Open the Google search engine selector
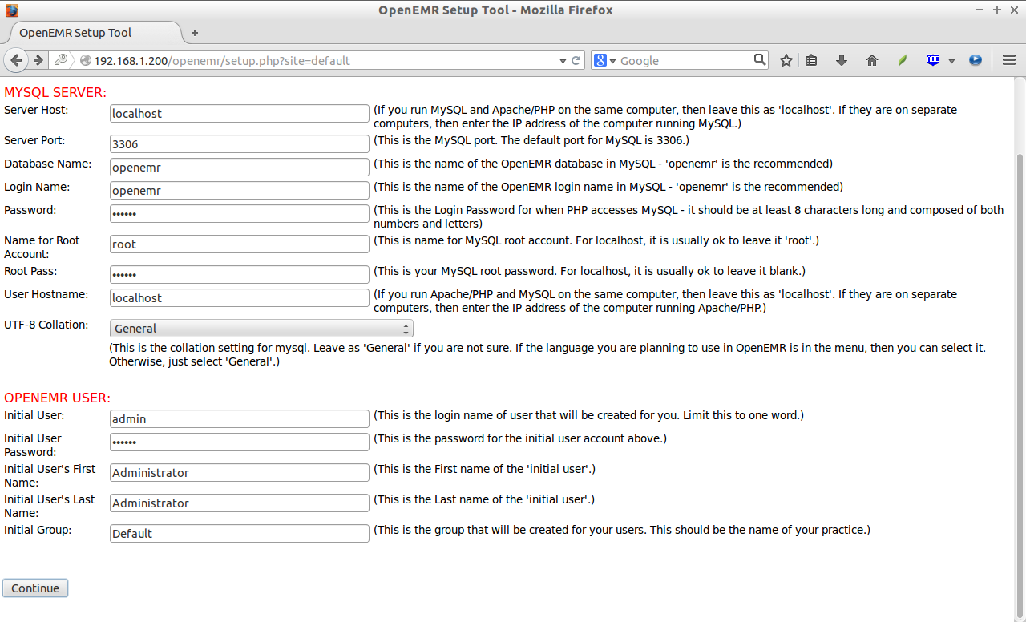 [x=604, y=61]
